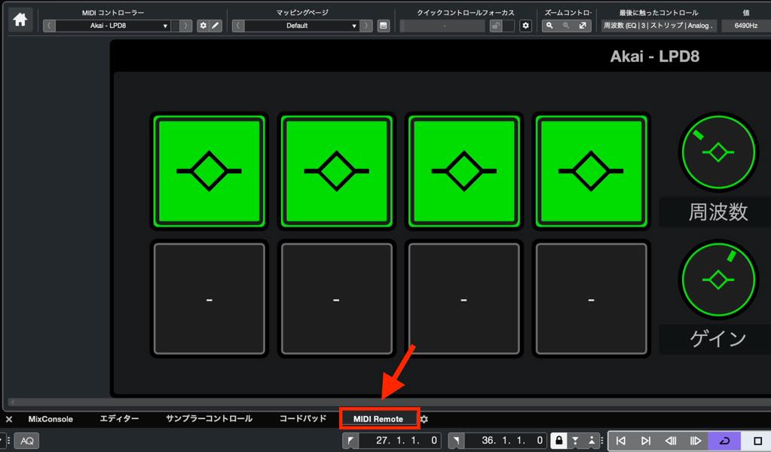
Task: Select the fourth unassigned bottom-row pad
Action: [591, 299]
